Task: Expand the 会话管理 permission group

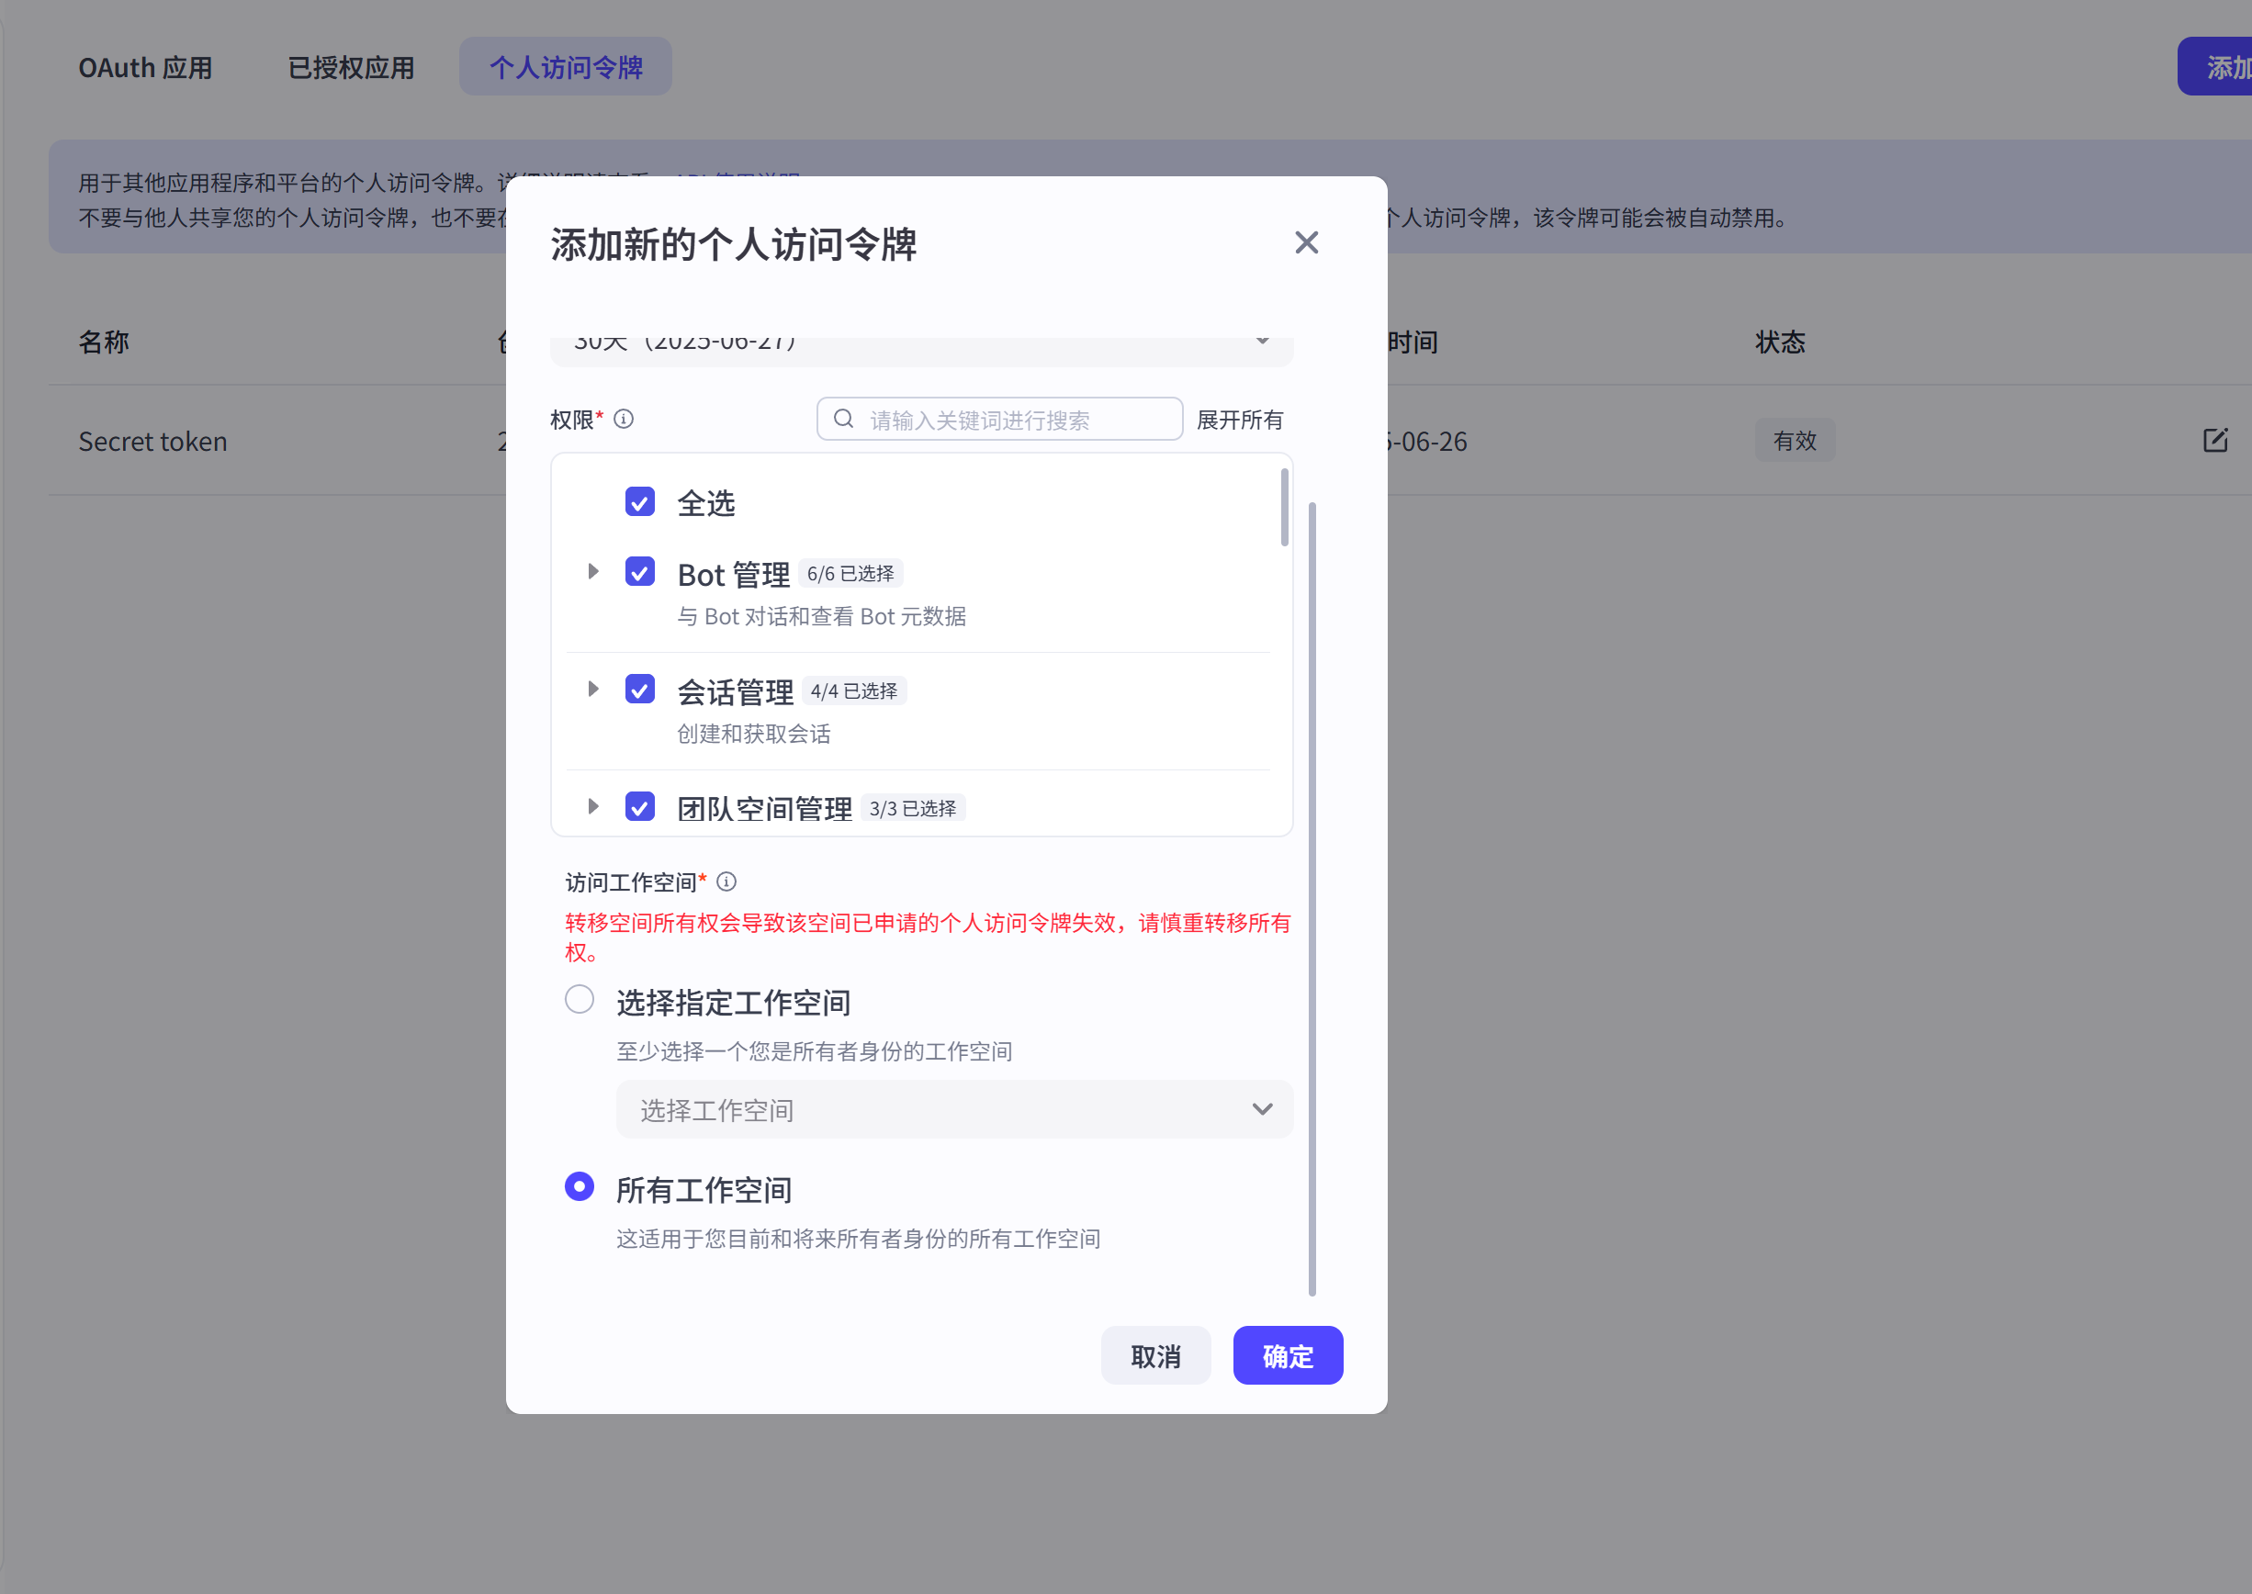Action: click(592, 690)
